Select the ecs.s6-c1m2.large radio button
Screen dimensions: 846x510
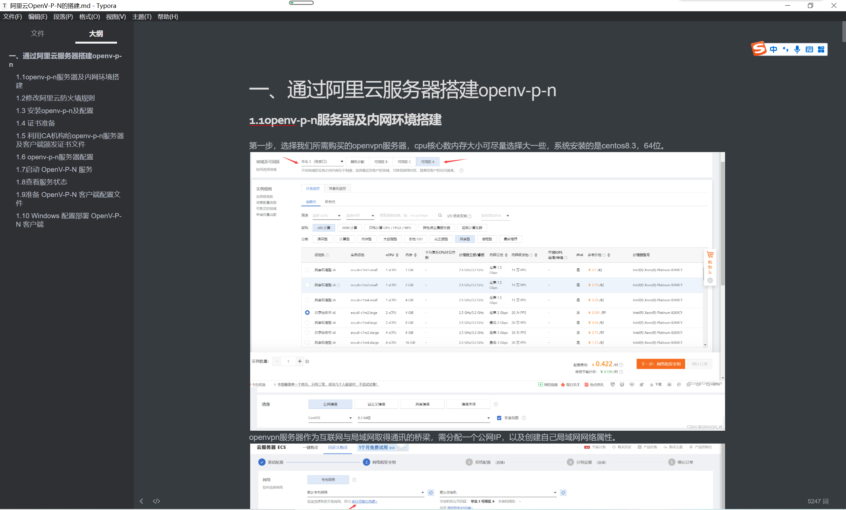click(307, 313)
